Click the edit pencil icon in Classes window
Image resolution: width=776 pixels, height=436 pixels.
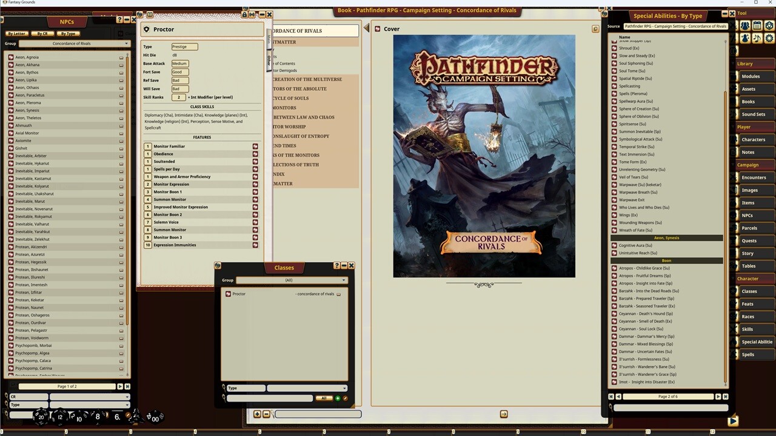pos(346,398)
